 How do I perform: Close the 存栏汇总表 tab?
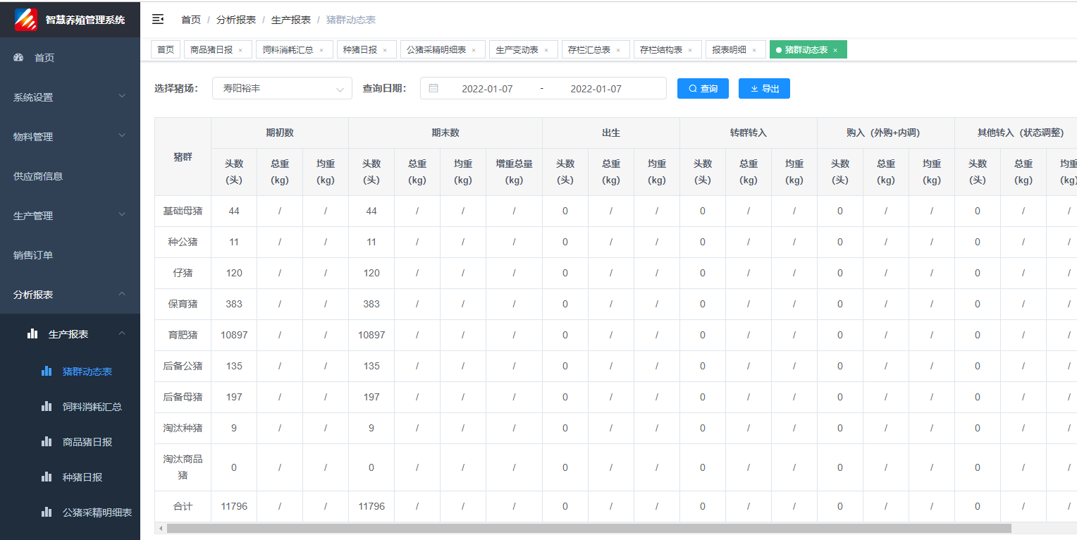coord(618,50)
